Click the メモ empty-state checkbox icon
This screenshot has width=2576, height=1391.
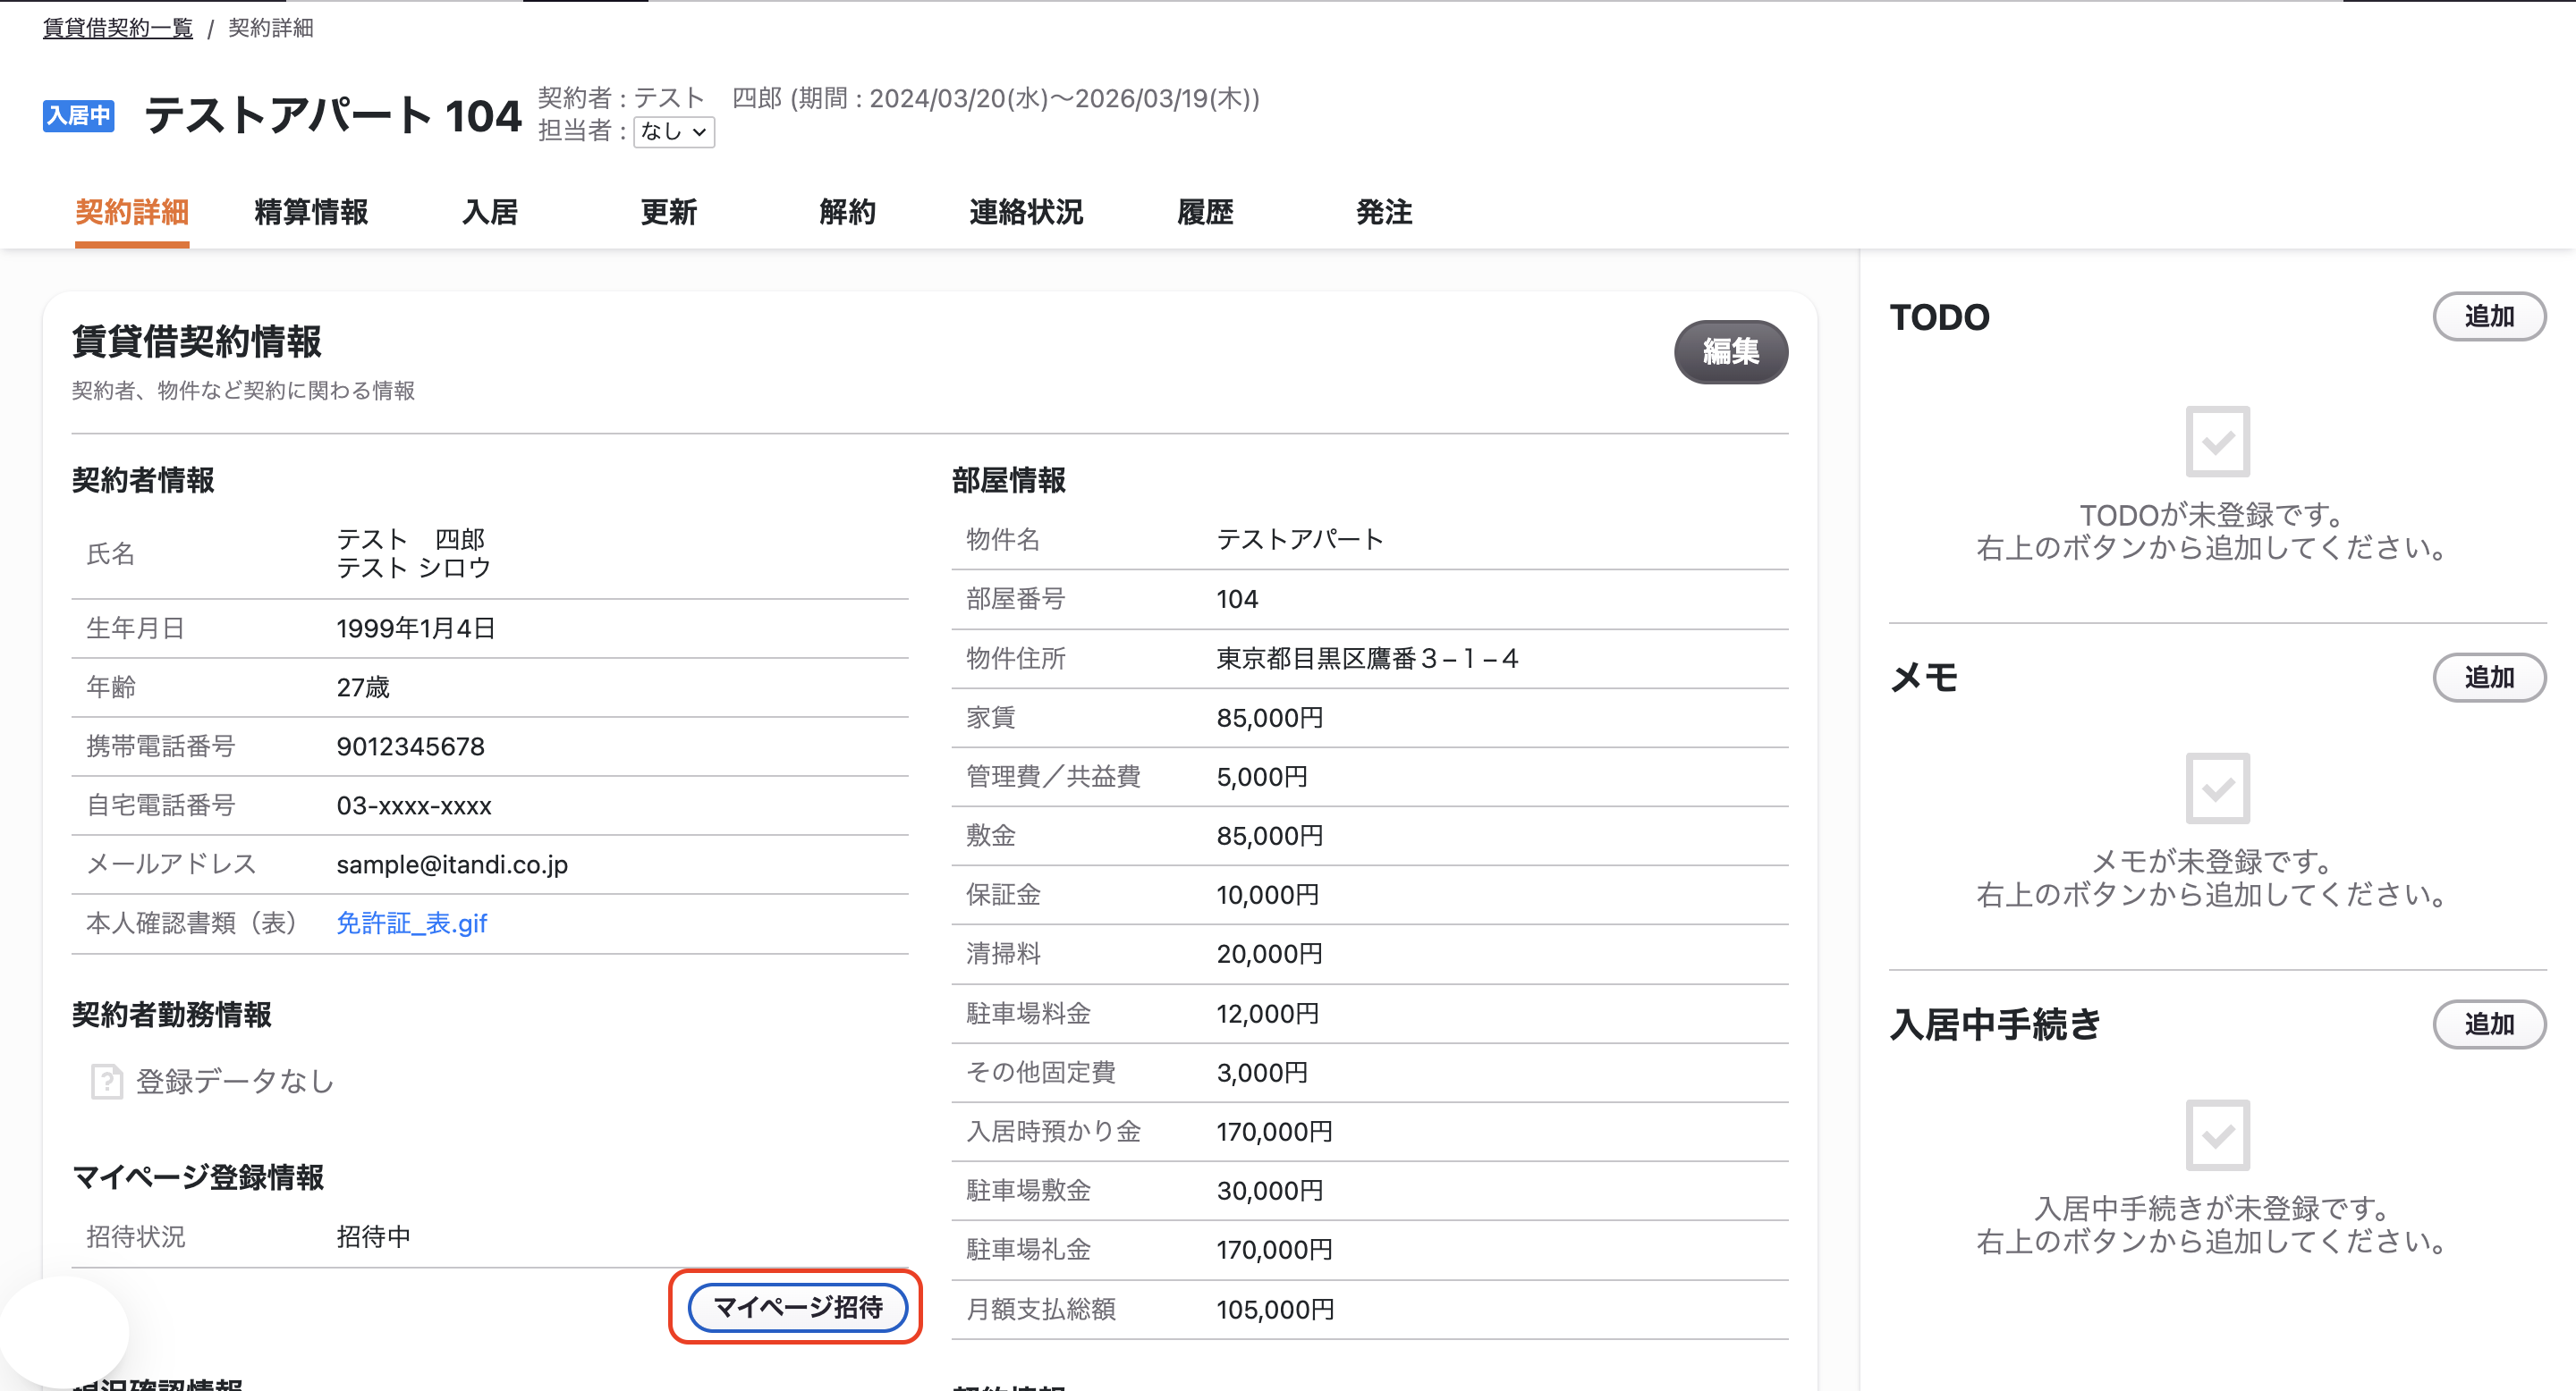2217,788
